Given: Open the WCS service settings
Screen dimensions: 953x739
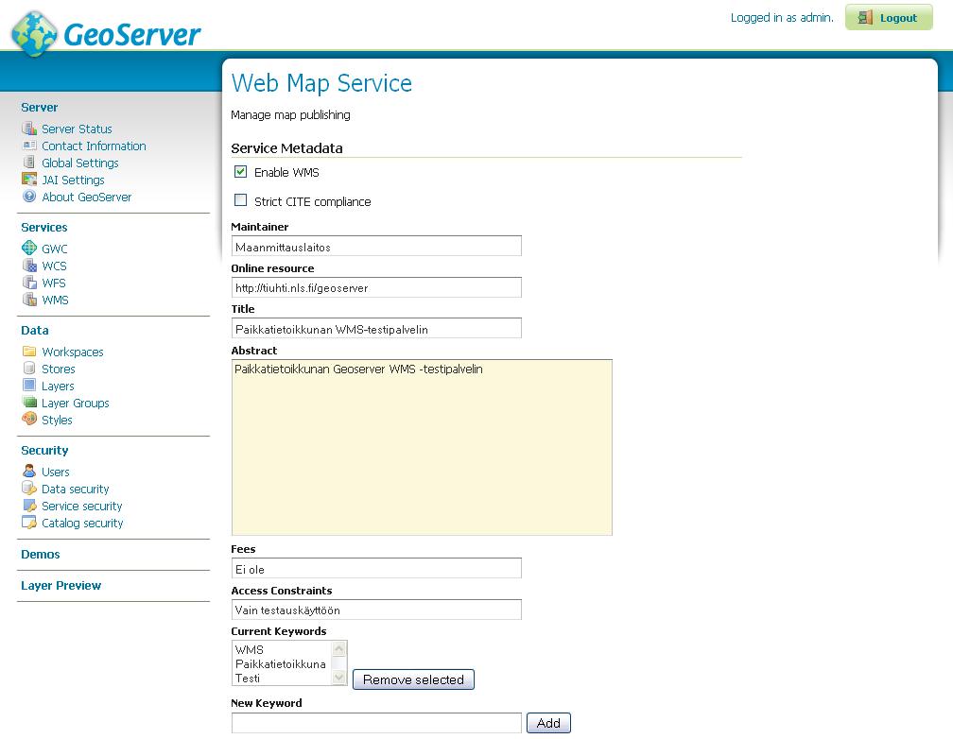Looking at the screenshot, I should coord(54,266).
